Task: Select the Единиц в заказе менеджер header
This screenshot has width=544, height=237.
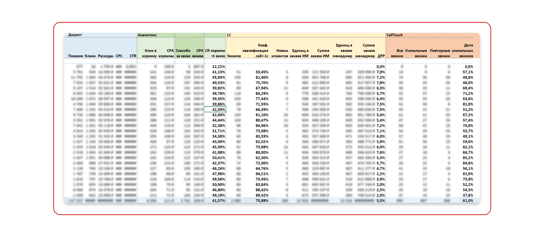Action: (342, 50)
